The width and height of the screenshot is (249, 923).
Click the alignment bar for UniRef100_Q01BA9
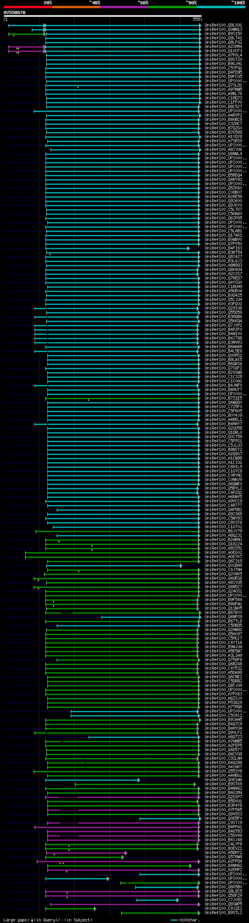[114, 566]
